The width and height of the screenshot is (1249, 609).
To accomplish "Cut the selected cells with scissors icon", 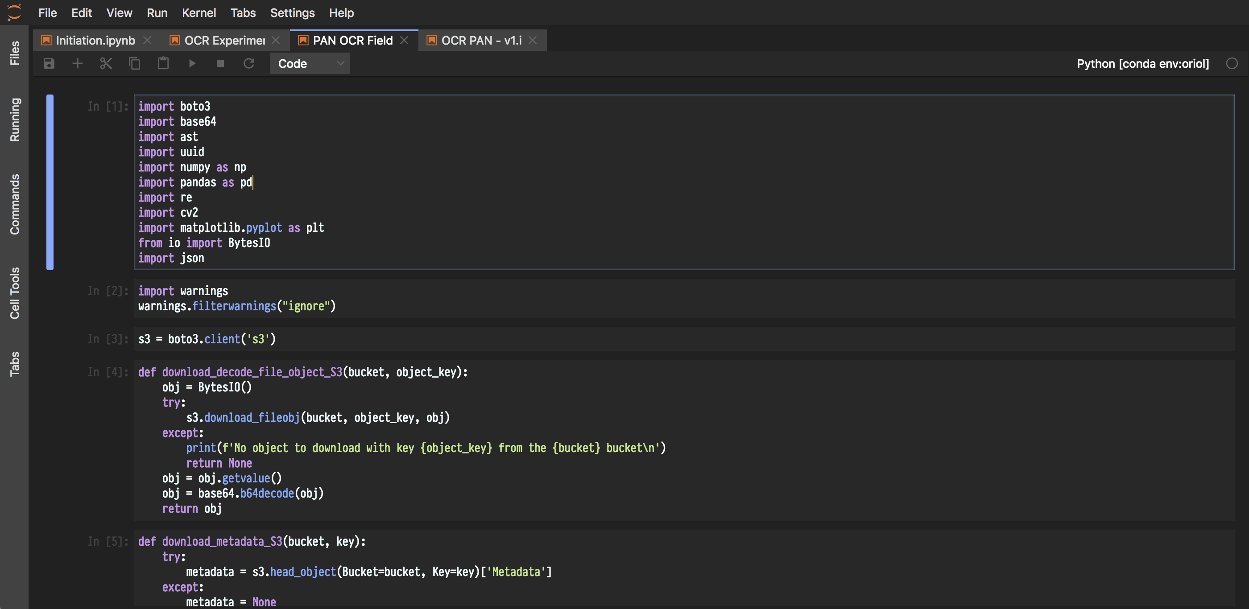I will [x=106, y=63].
